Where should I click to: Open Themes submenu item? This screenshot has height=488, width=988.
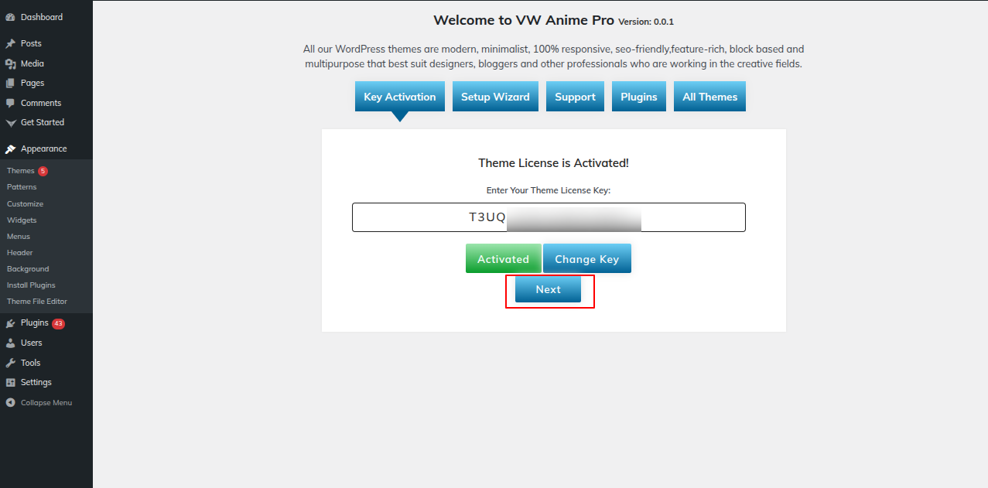21,171
